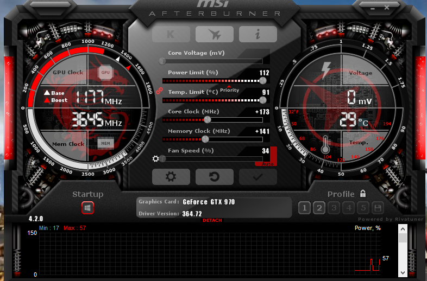427x281 pixels.
Task: Click the Fan Speed value 34
Action: 266,151
